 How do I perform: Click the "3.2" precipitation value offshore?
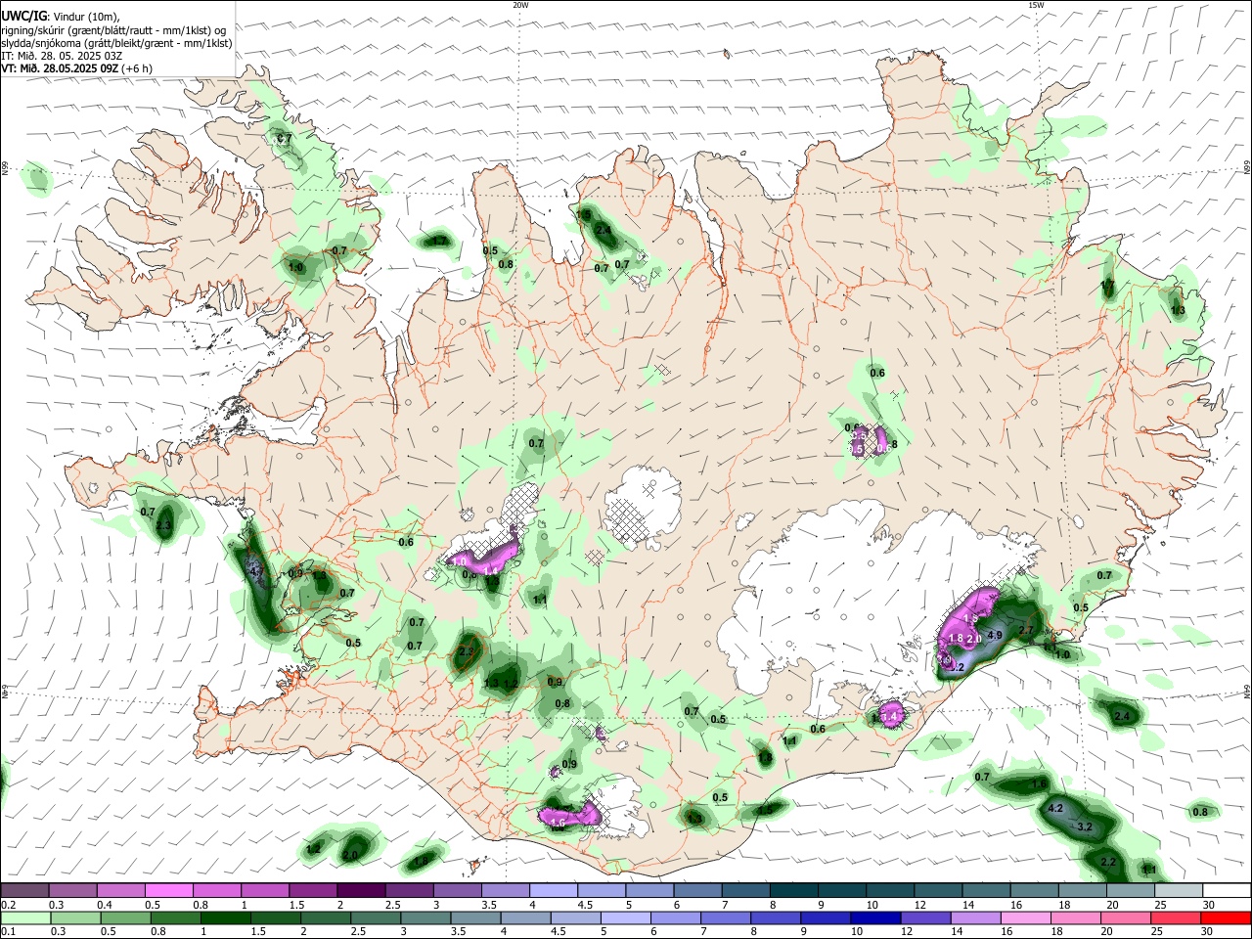click(1085, 827)
